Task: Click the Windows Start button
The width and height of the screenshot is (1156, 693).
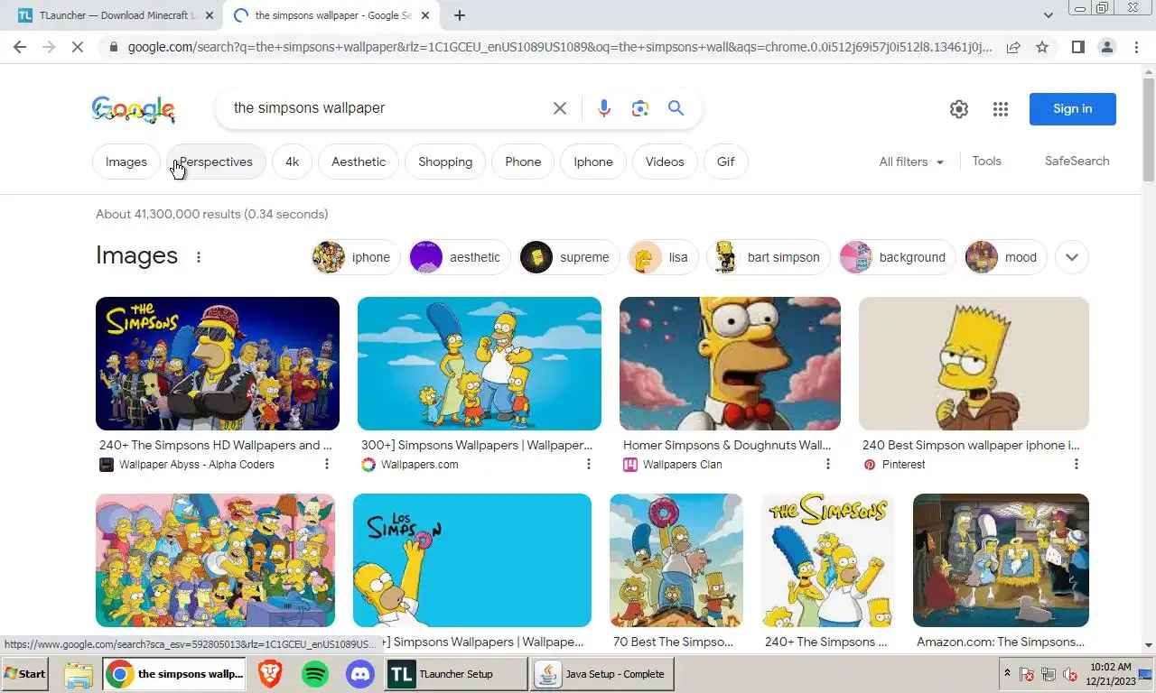Action: point(25,674)
